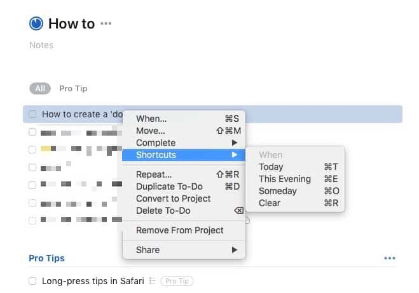Tick the Long-press tips in Safari checkbox
The image size is (419, 293).
pos(32,280)
